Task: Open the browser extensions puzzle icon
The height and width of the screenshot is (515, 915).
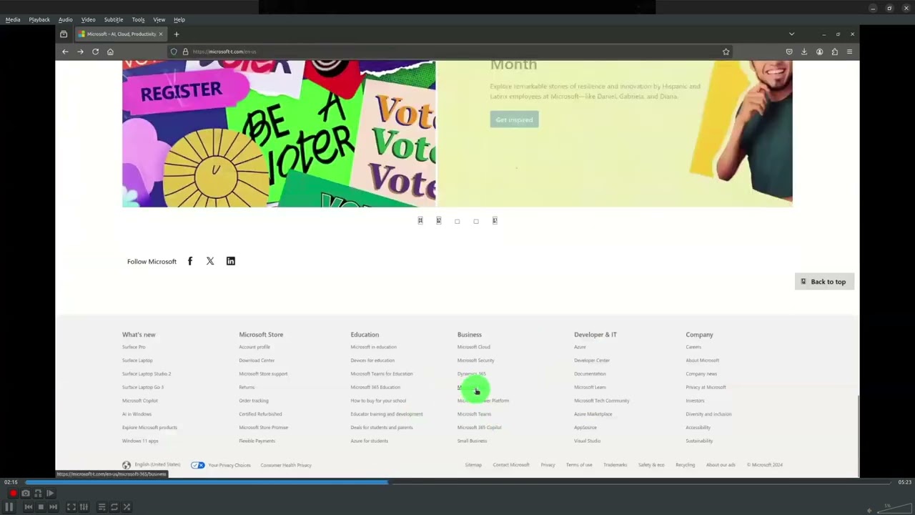Action: pyautogui.click(x=834, y=51)
